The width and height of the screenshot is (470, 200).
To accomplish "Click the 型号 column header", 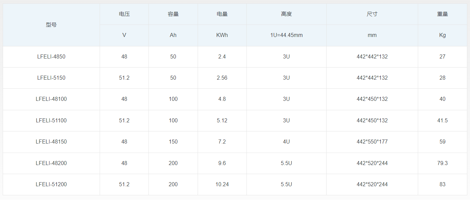I will 51,25.
